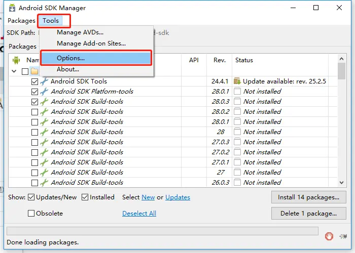Click green wrench icon of Build-tools 27.0.2
Screen dimensions: 355x253
click(44, 152)
